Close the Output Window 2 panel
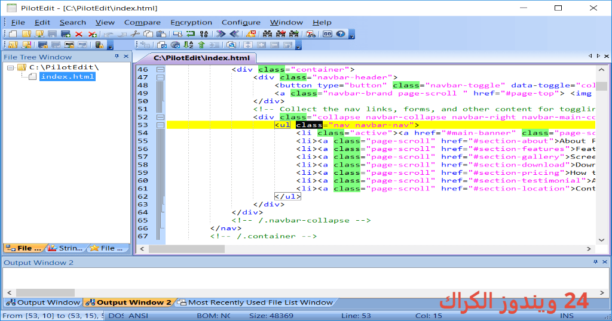Screen dimensions: 612x321 [605, 262]
